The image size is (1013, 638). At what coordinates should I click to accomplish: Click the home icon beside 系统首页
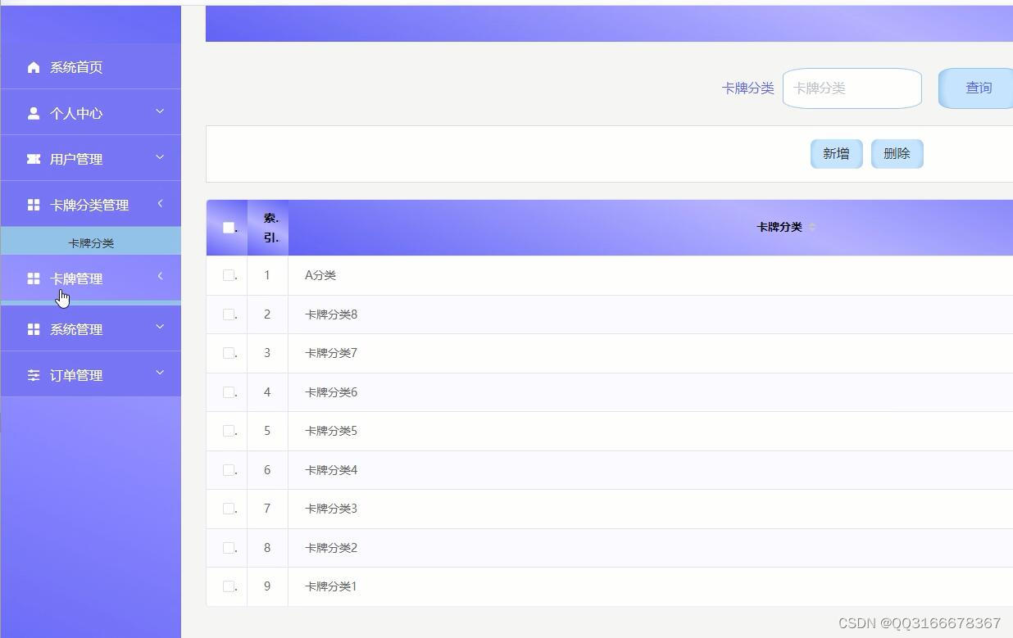pos(33,66)
